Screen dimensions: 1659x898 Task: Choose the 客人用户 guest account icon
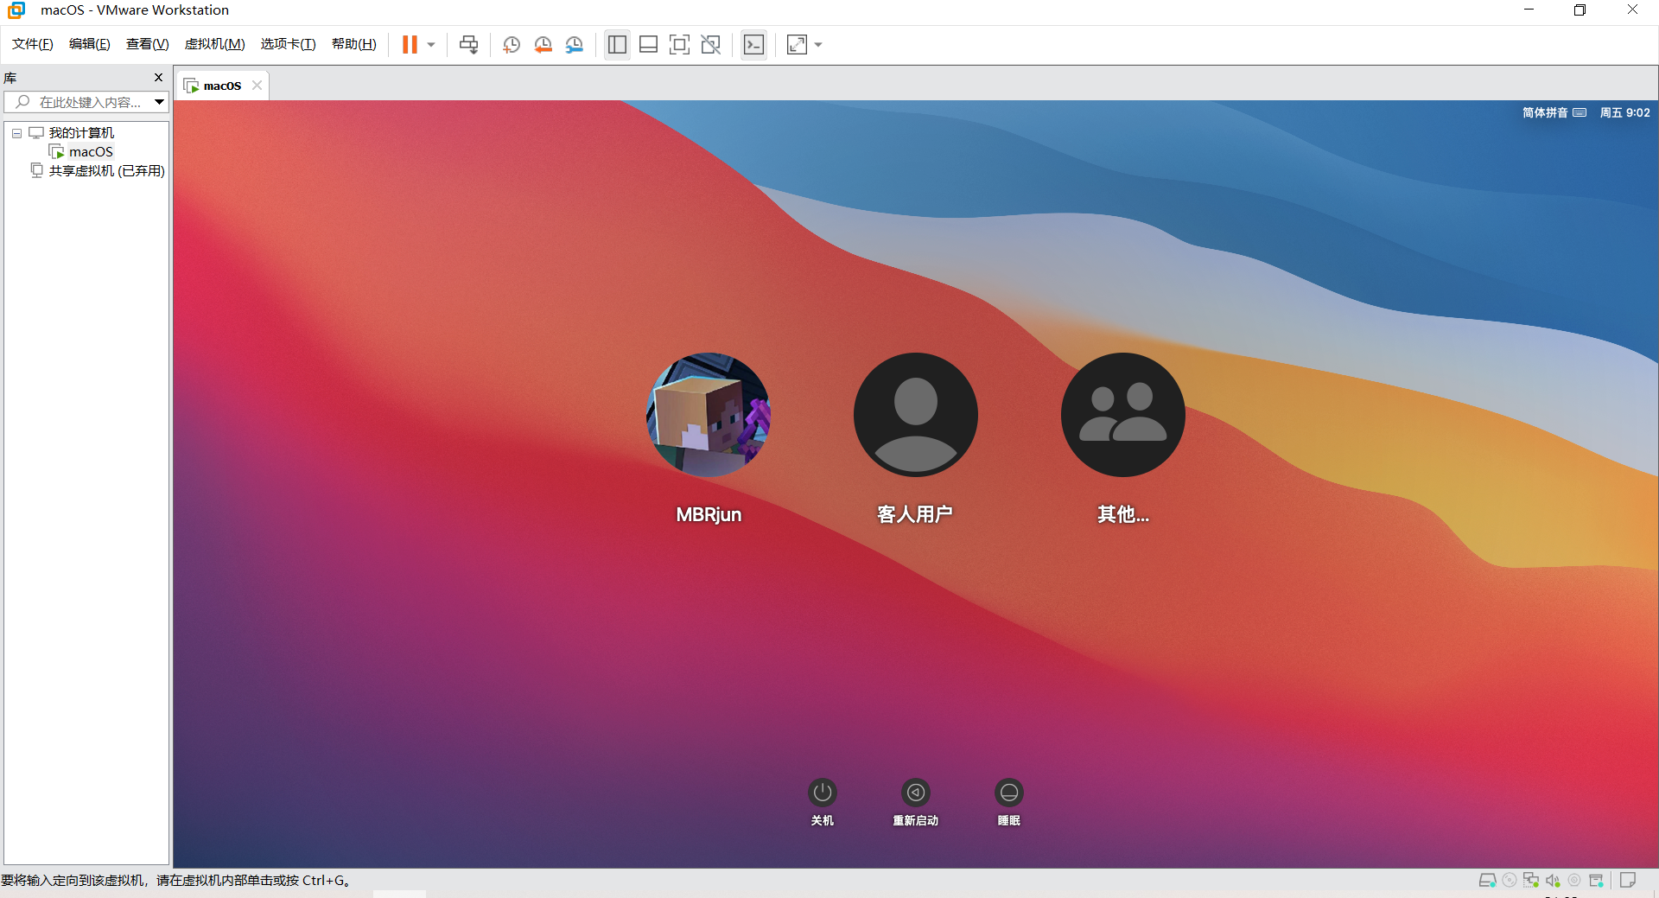(916, 415)
